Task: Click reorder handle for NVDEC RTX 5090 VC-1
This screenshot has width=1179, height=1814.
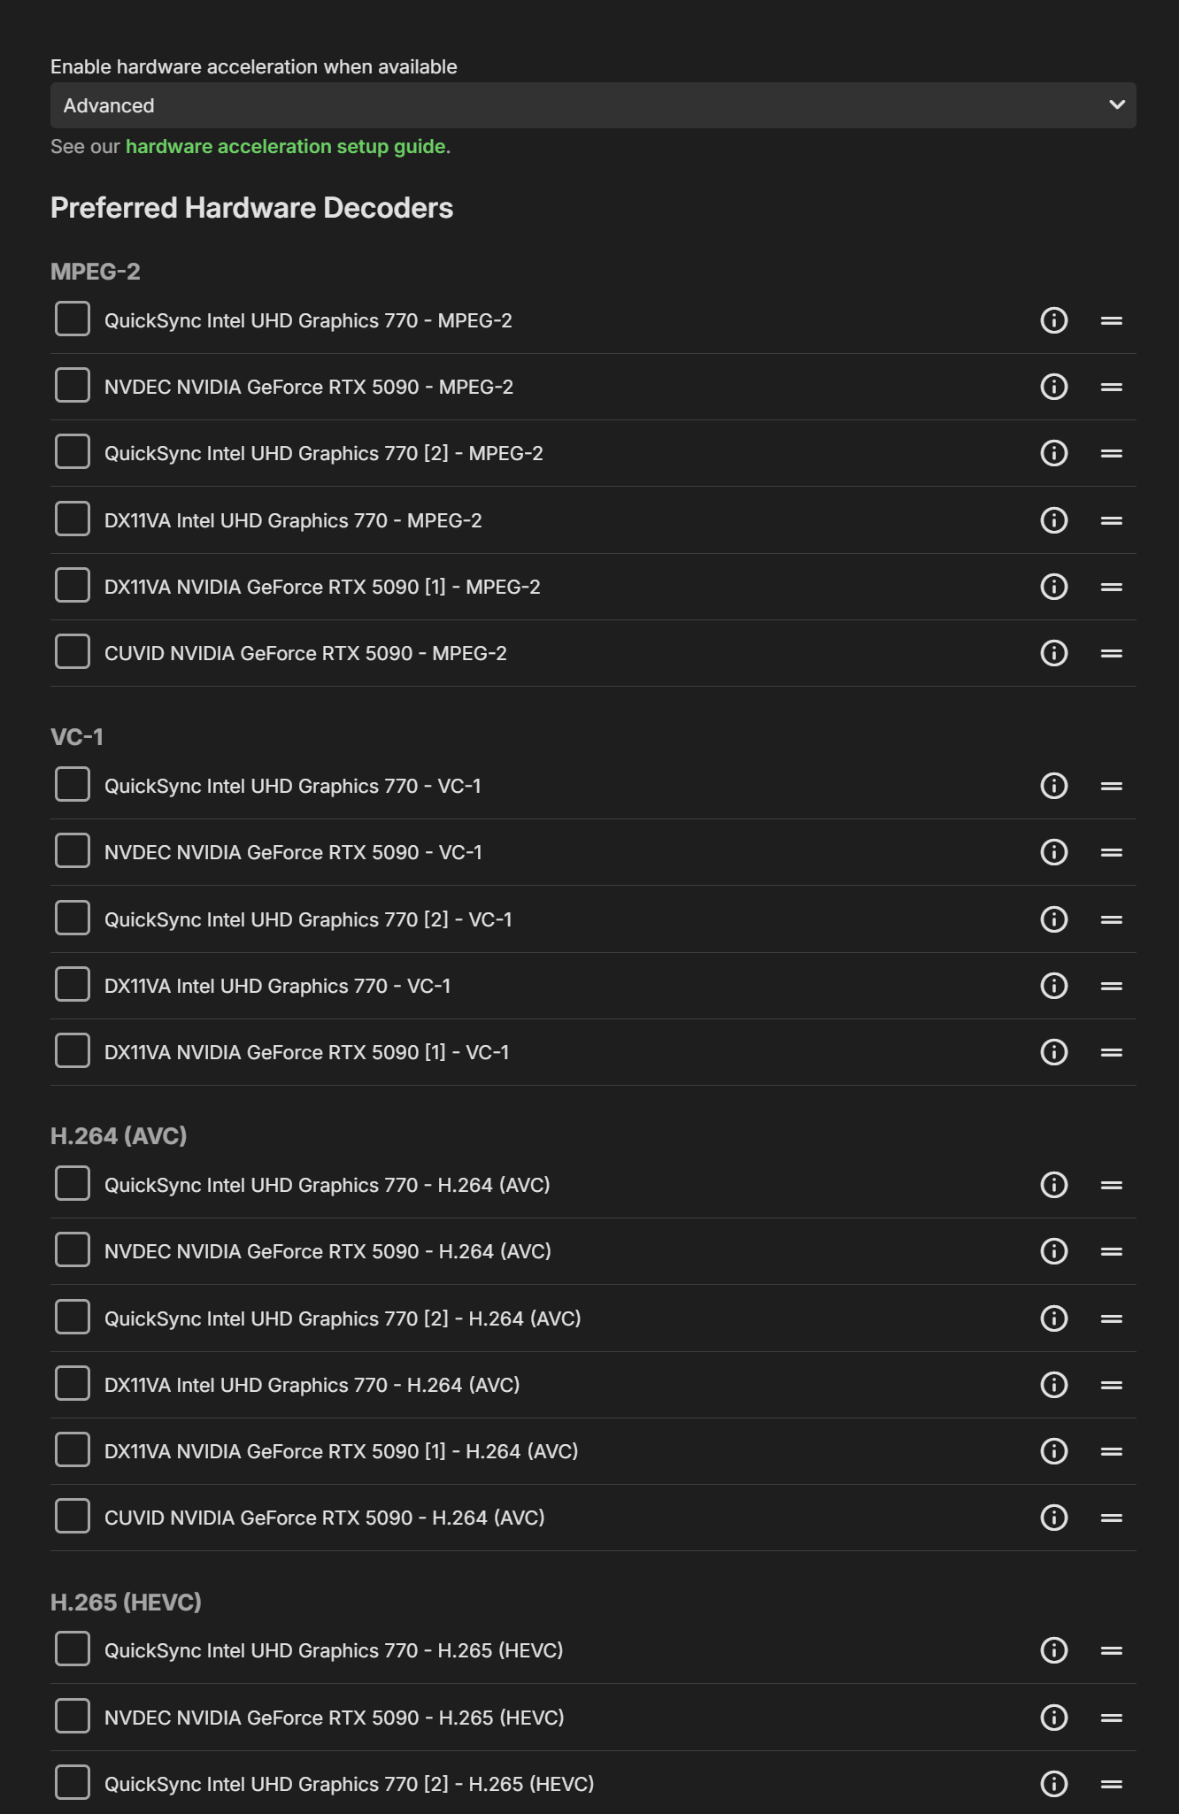Action: (x=1111, y=852)
